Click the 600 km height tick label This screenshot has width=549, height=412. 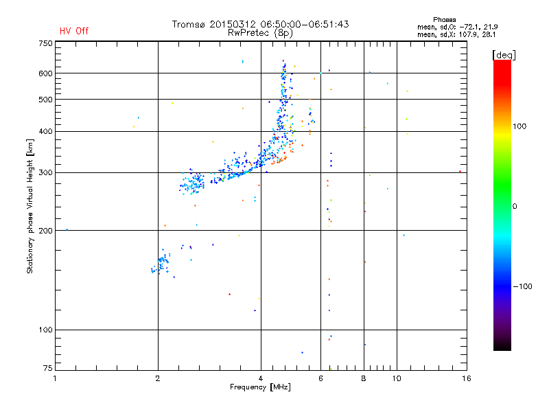(x=45, y=73)
